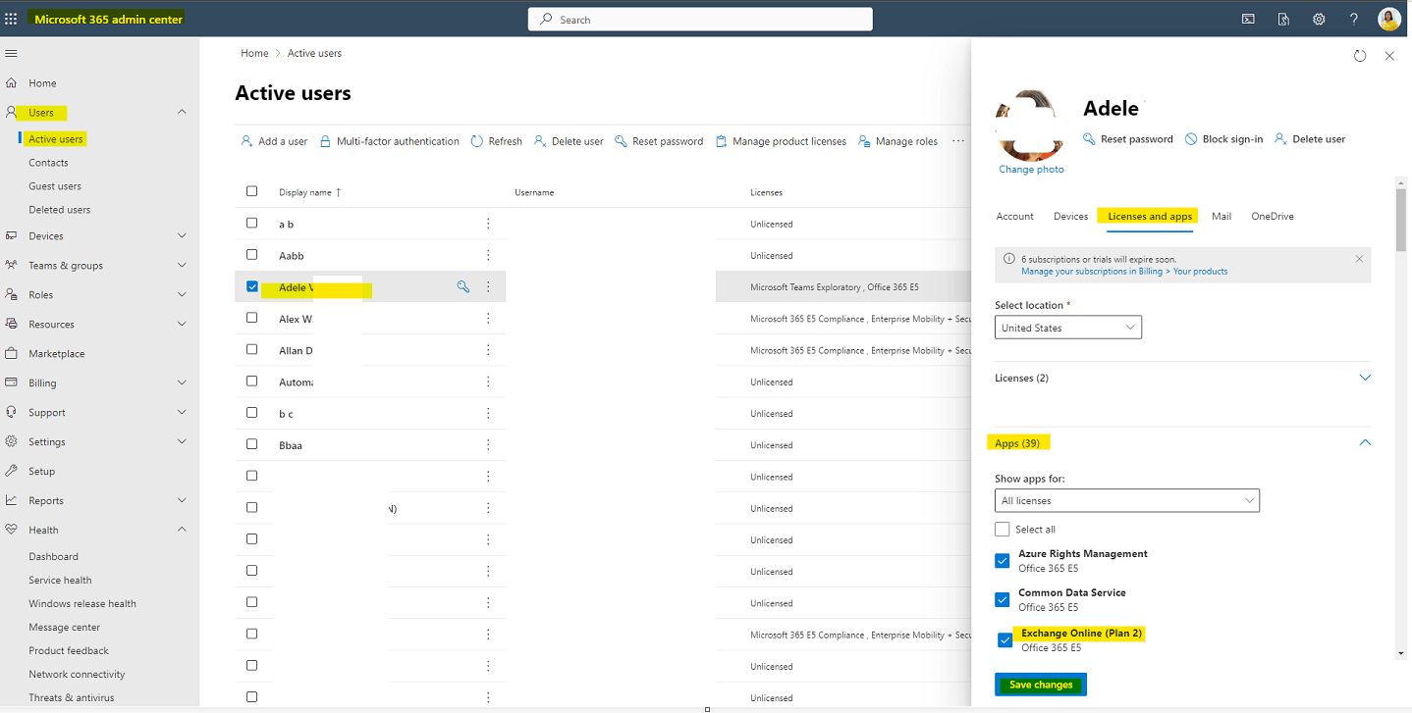The image size is (1412, 713).
Task: Uncheck Azure Rights Management app
Action: point(1002,561)
